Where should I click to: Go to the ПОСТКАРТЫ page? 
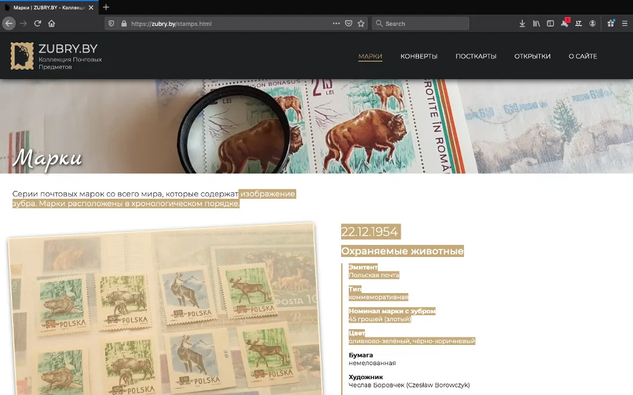476,56
